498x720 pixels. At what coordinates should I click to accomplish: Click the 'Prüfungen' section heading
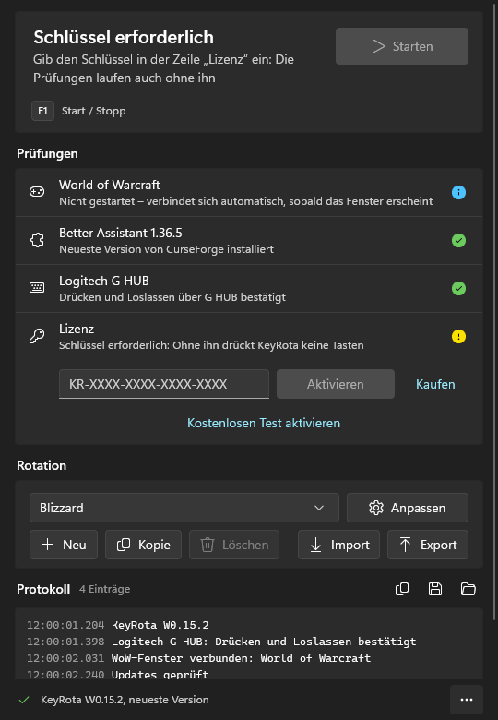(x=47, y=153)
